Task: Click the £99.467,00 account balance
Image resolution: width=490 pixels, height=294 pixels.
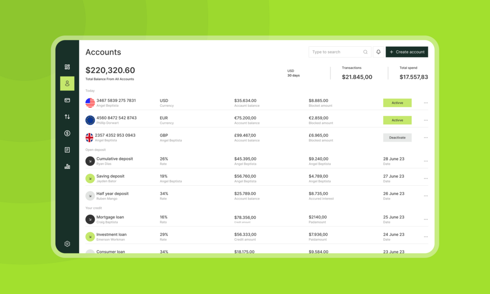Action: pos(245,135)
